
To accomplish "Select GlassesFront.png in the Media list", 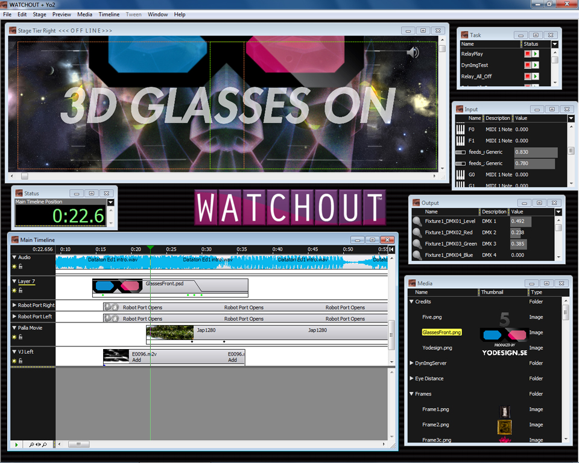I will click(441, 332).
